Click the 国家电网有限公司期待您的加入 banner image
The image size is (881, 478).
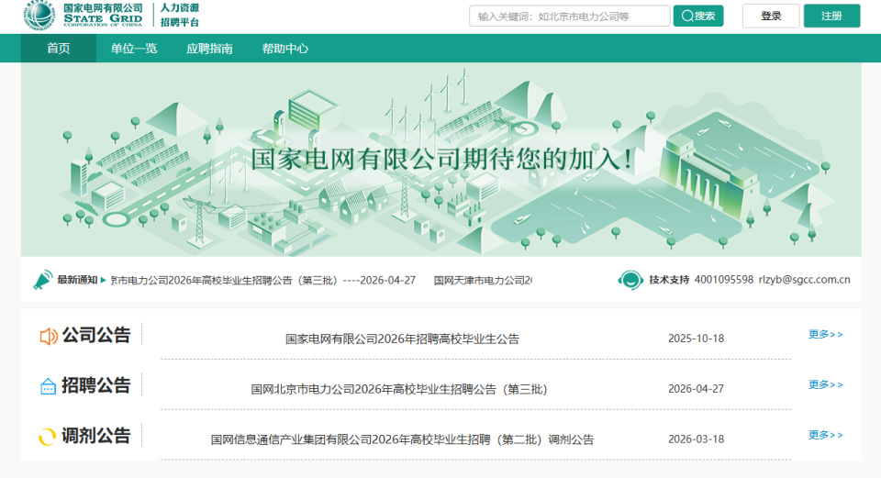pos(441,160)
